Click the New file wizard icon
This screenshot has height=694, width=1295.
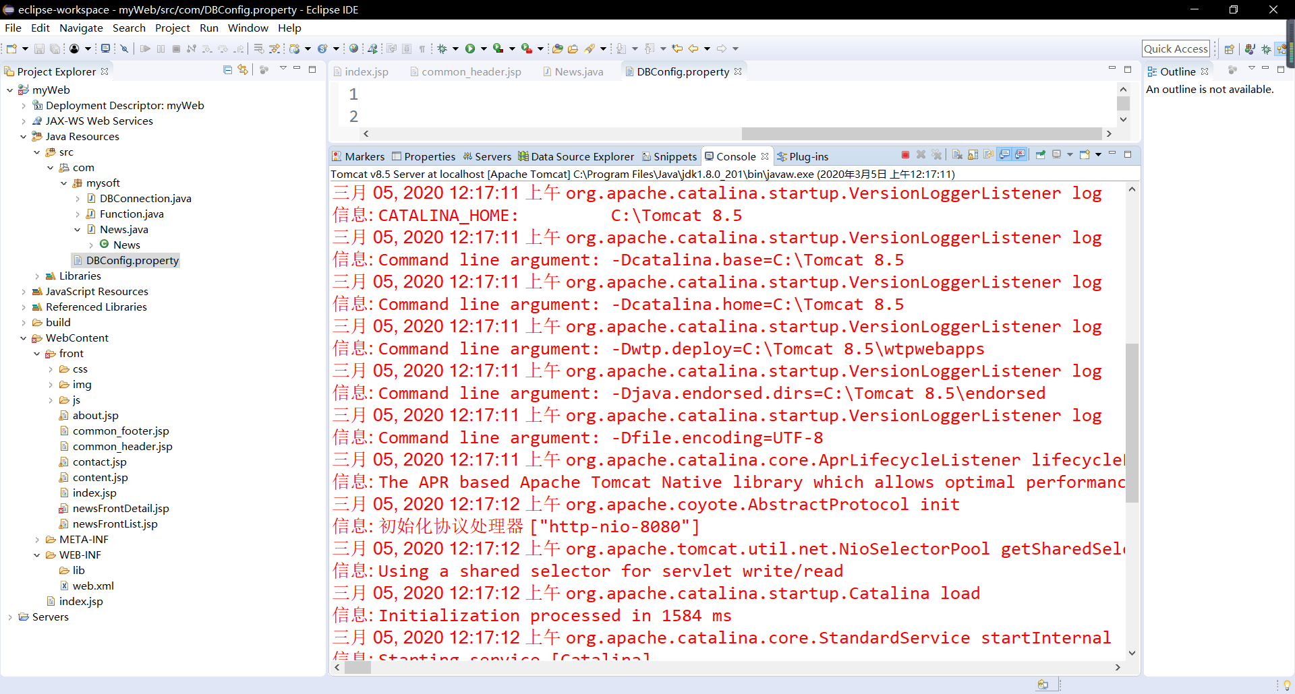coord(11,49)
